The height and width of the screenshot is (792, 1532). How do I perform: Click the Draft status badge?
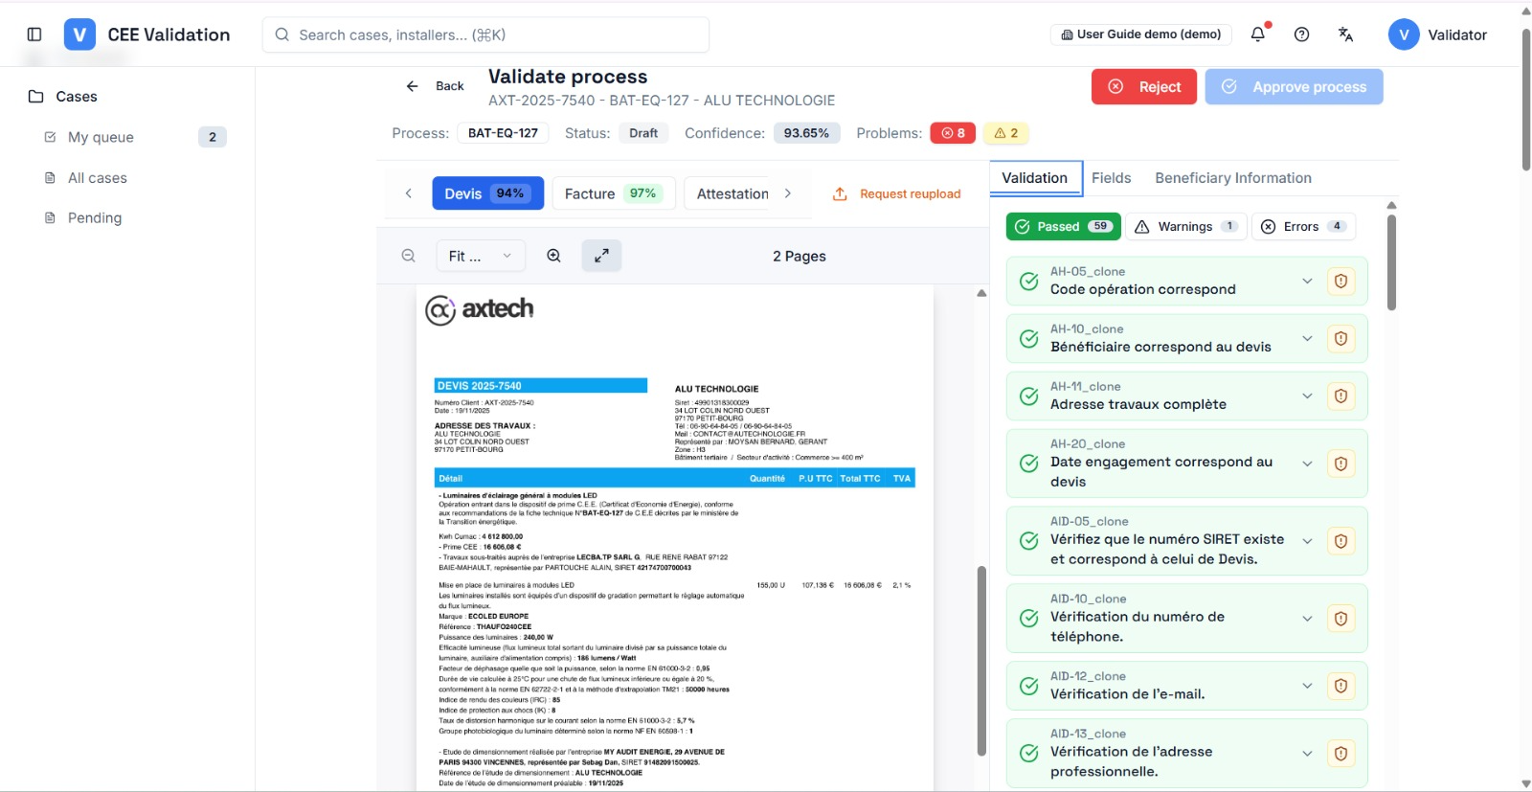(x=643, y=133)
